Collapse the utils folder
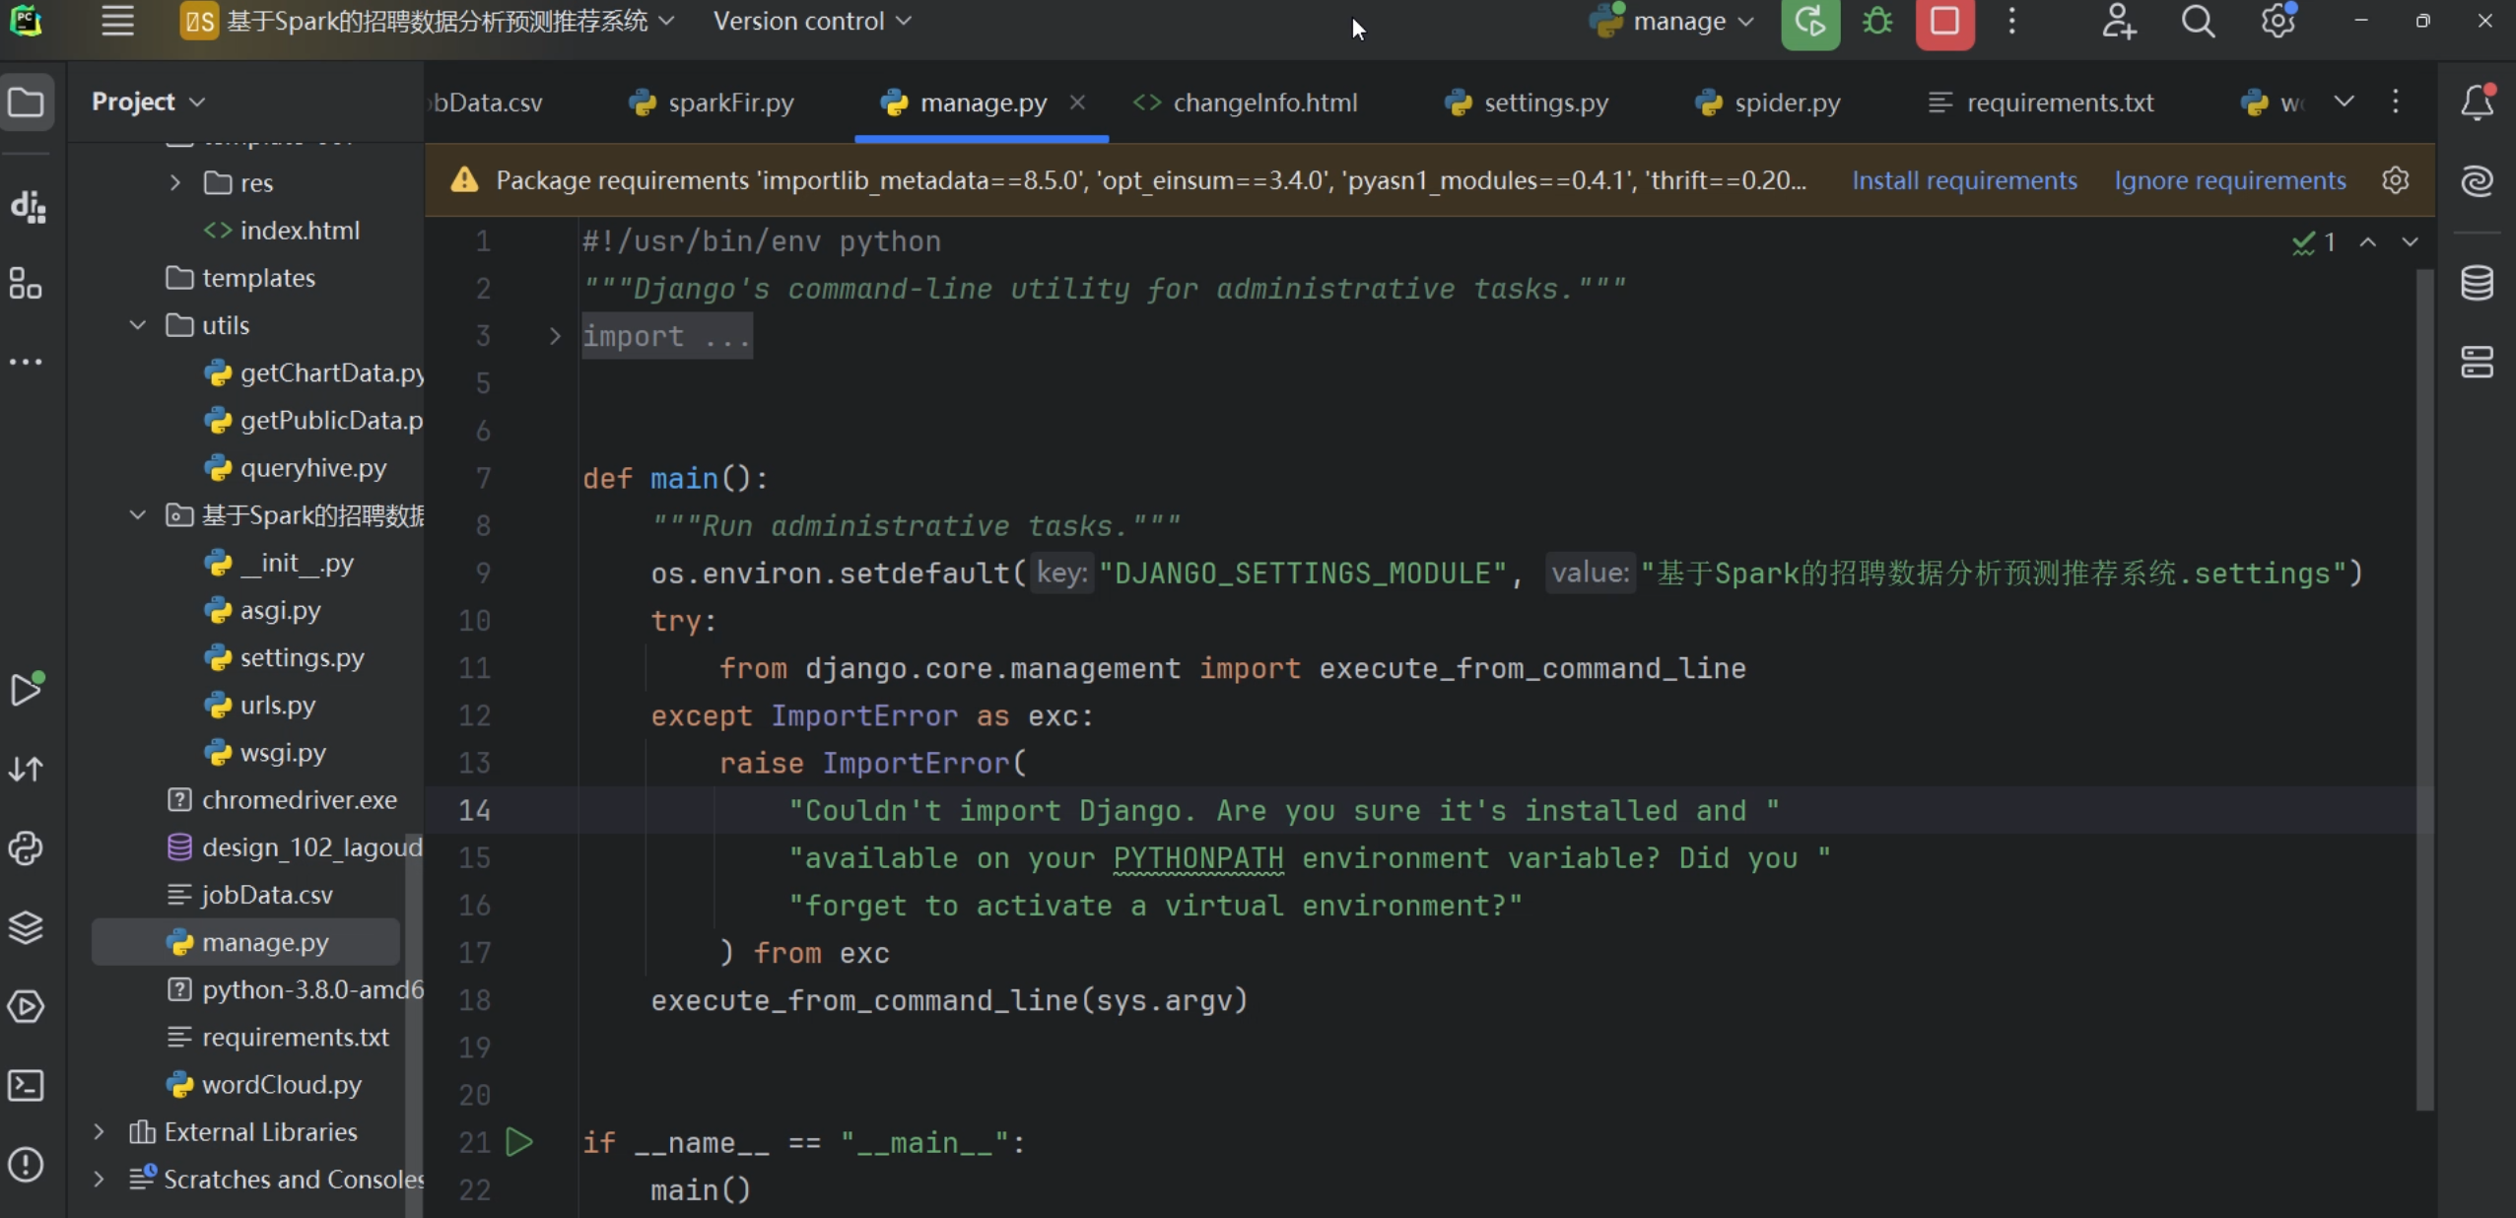 138,325
